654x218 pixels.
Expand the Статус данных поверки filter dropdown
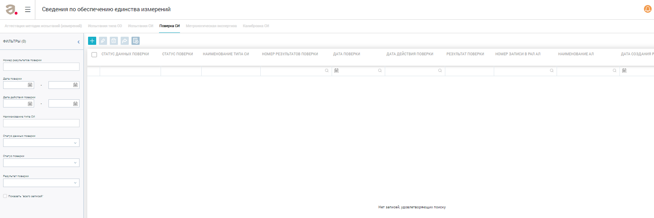pyautogui.click(x=41, y=143)
